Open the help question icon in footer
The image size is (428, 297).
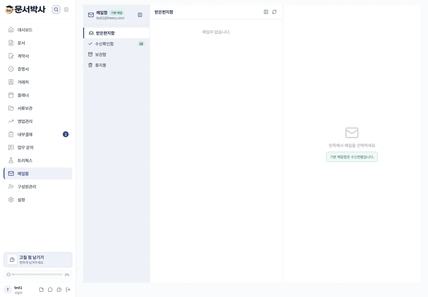[x=59, y=290]
